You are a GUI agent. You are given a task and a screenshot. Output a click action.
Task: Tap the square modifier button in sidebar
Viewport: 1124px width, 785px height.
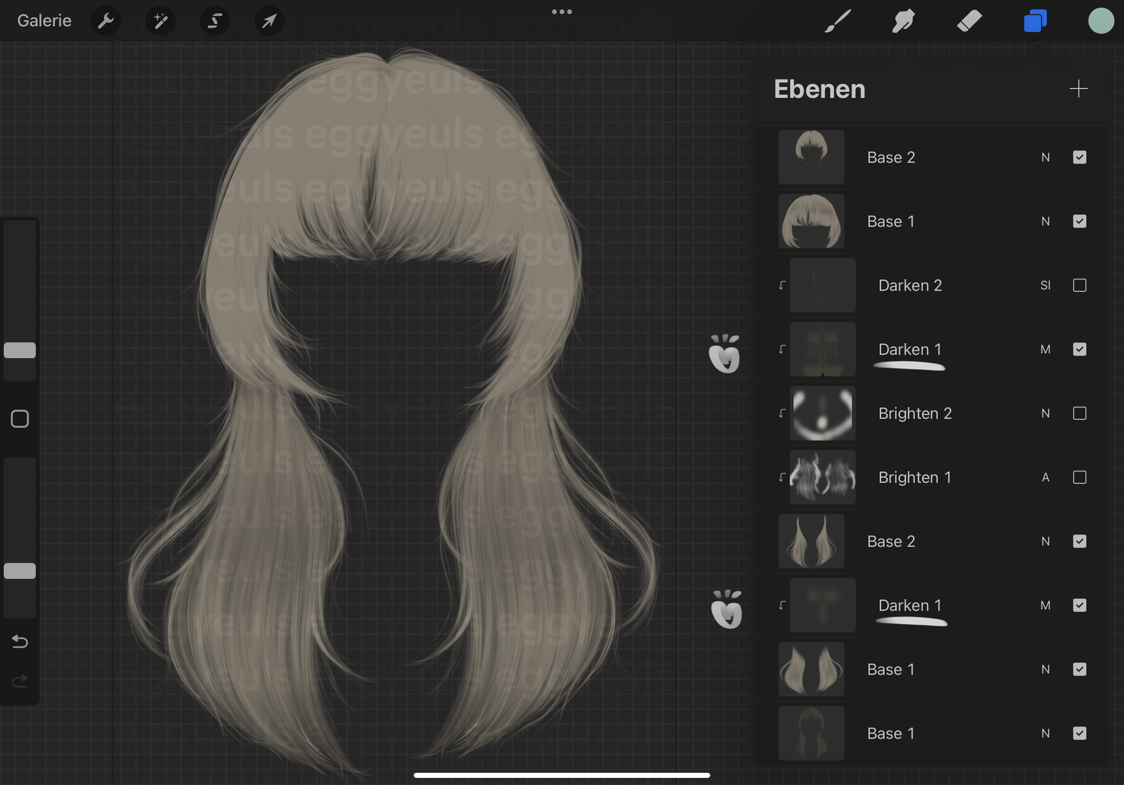point(20,419)
